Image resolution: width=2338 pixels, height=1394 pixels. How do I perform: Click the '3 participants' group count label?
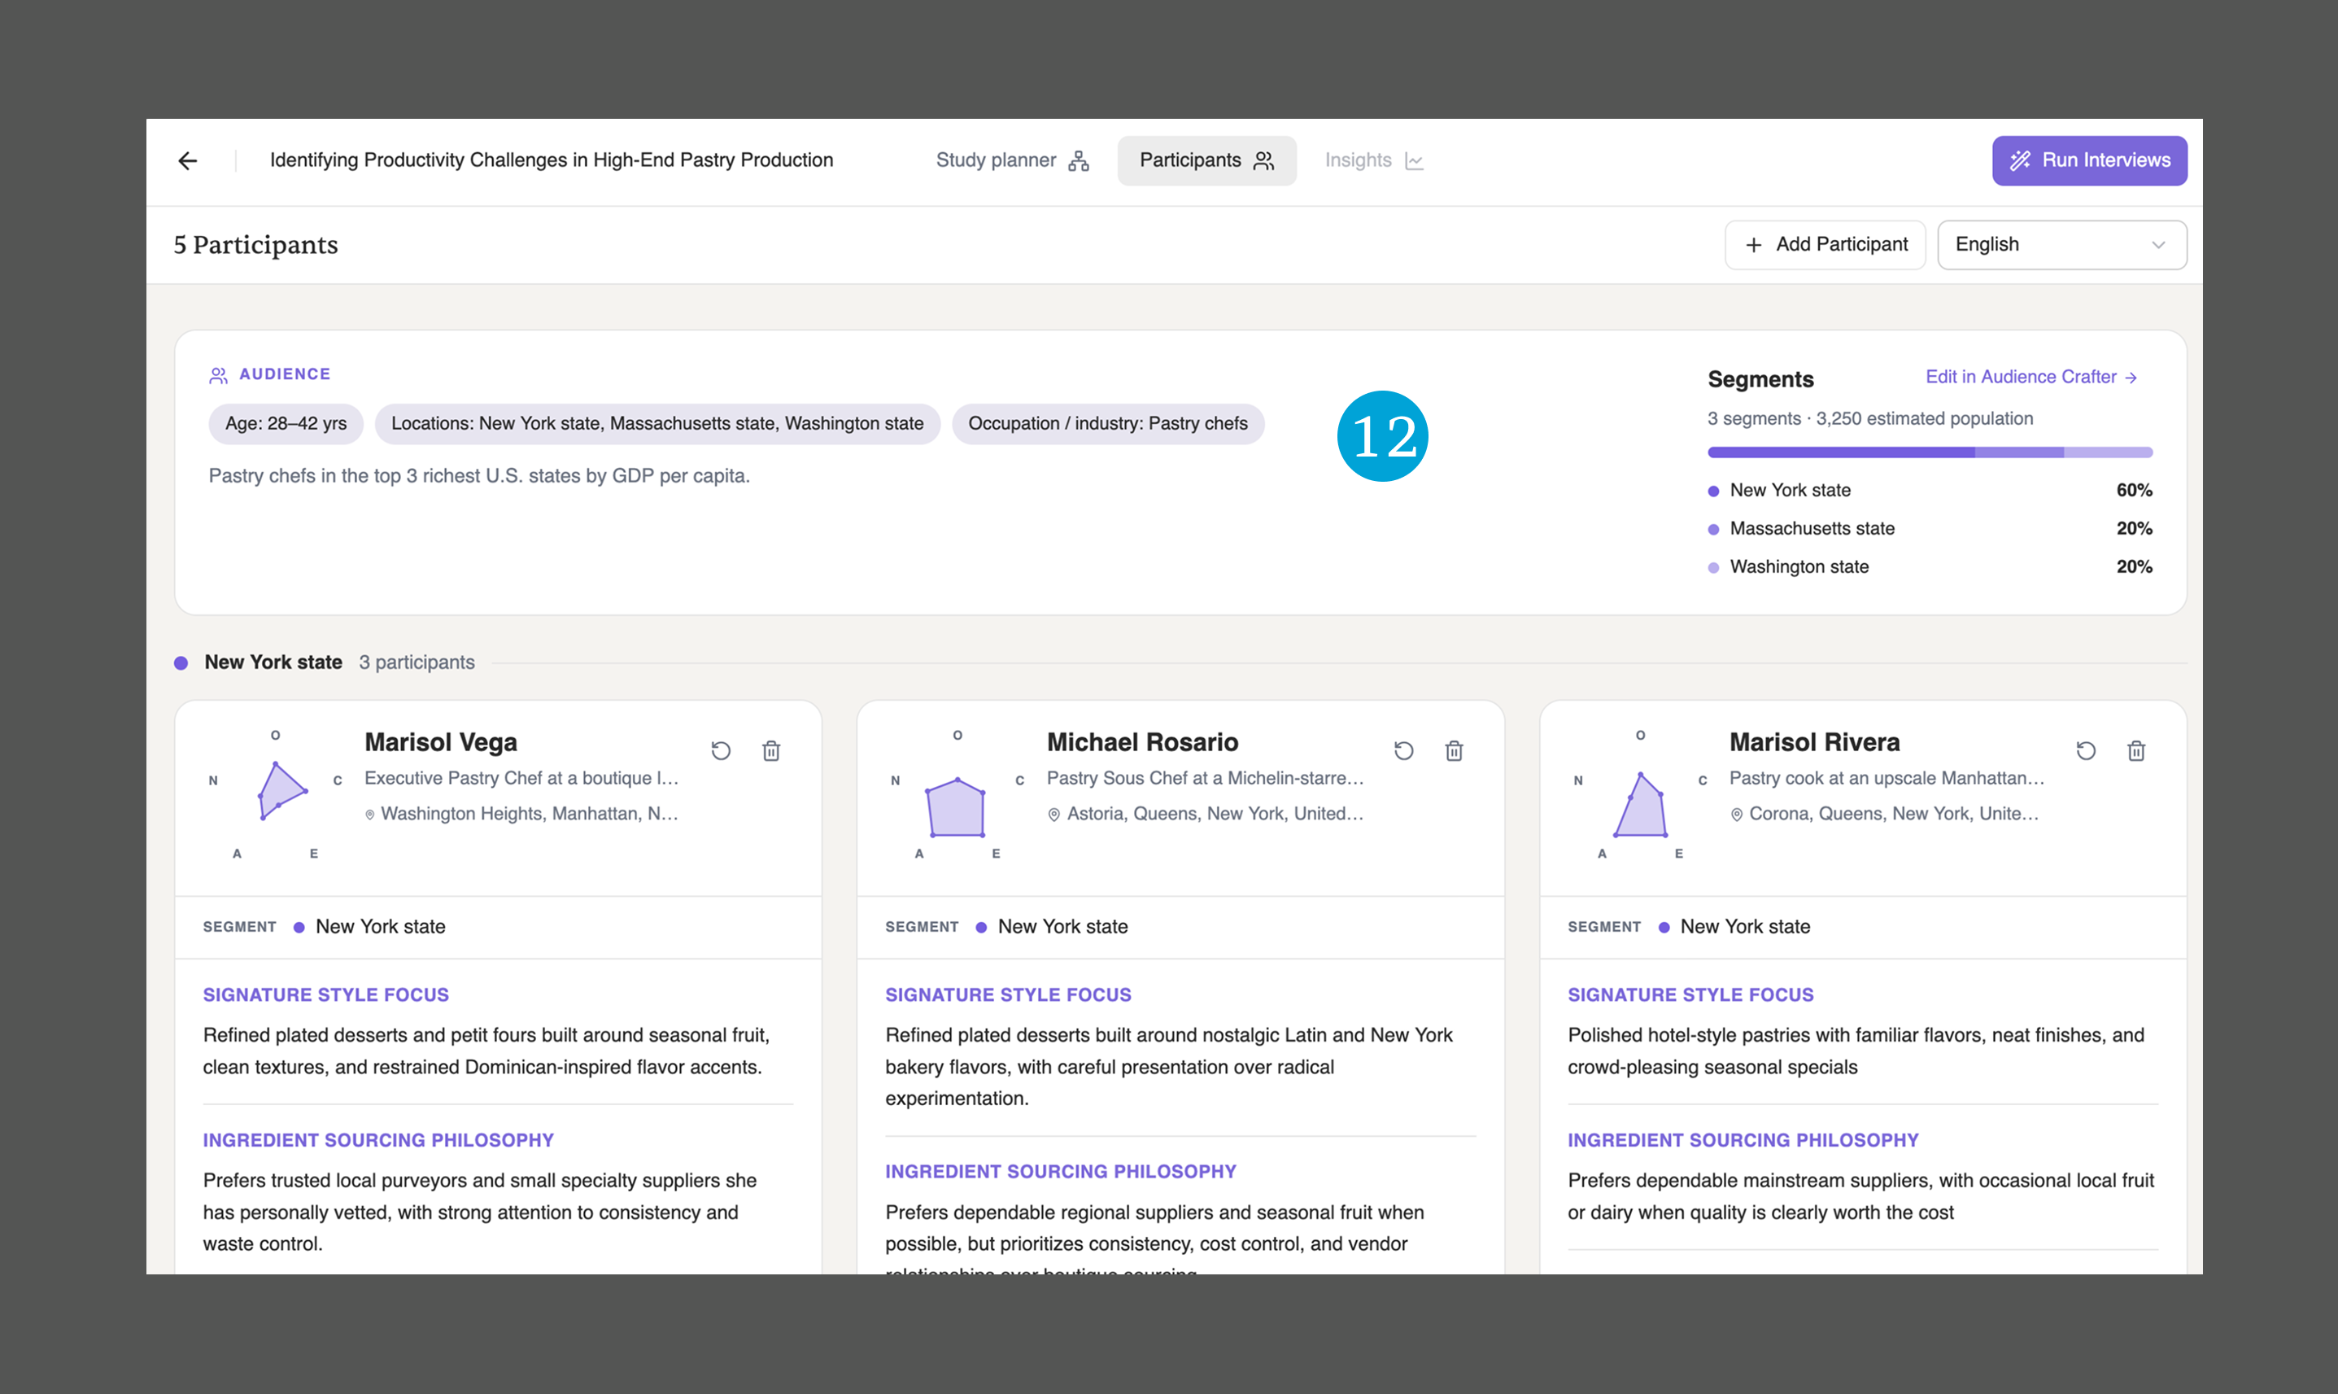click(417, 662)
